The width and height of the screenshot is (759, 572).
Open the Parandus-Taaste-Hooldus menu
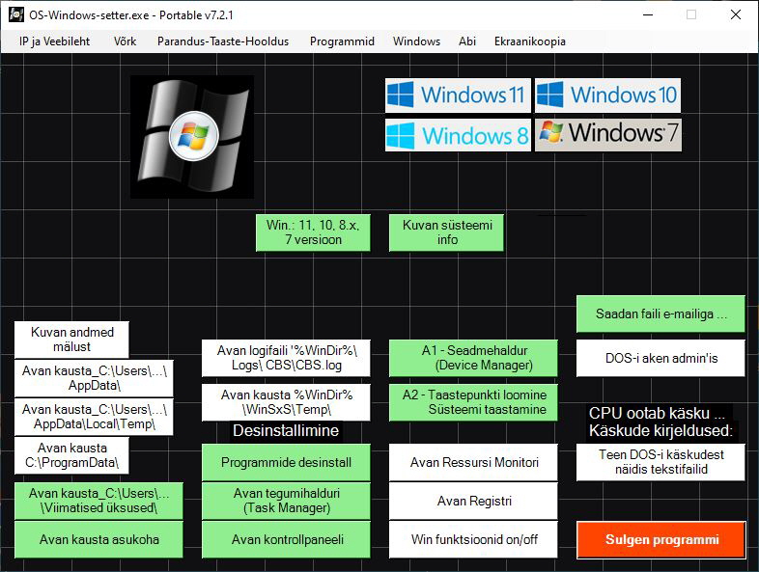pyautogui.click(x=223, y=41)
